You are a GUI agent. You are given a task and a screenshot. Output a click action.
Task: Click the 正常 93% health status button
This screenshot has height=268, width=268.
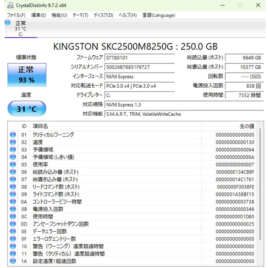pos(27,75)
